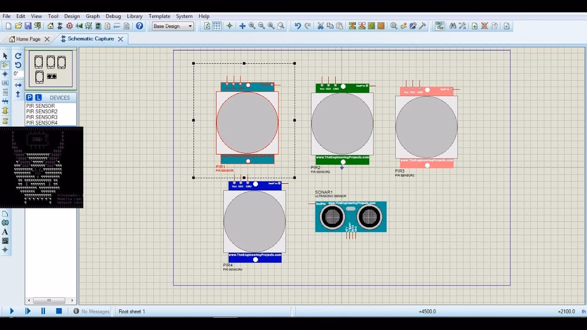587x330 pixels.
Task: Toggle the Selection mode arrow tool
Action: tap(5, 56)
